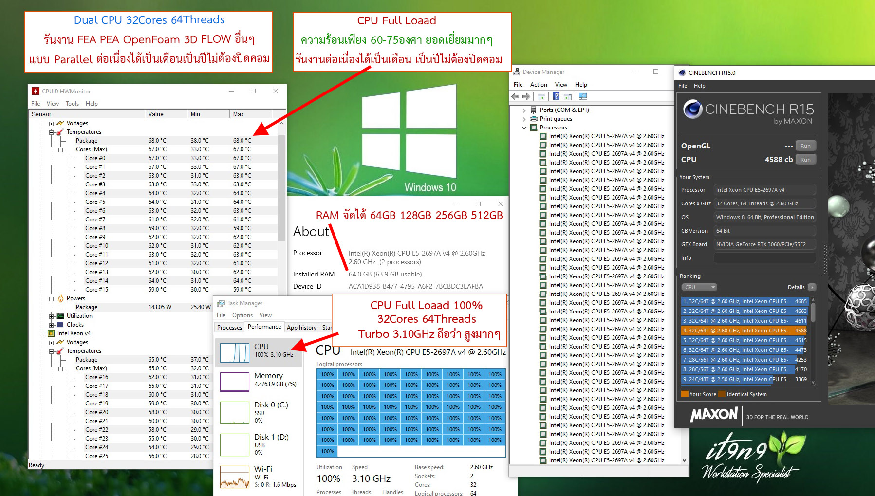Select the Print queues printer icon
This screenshot has height=496, width=875.
click(534, 119)
